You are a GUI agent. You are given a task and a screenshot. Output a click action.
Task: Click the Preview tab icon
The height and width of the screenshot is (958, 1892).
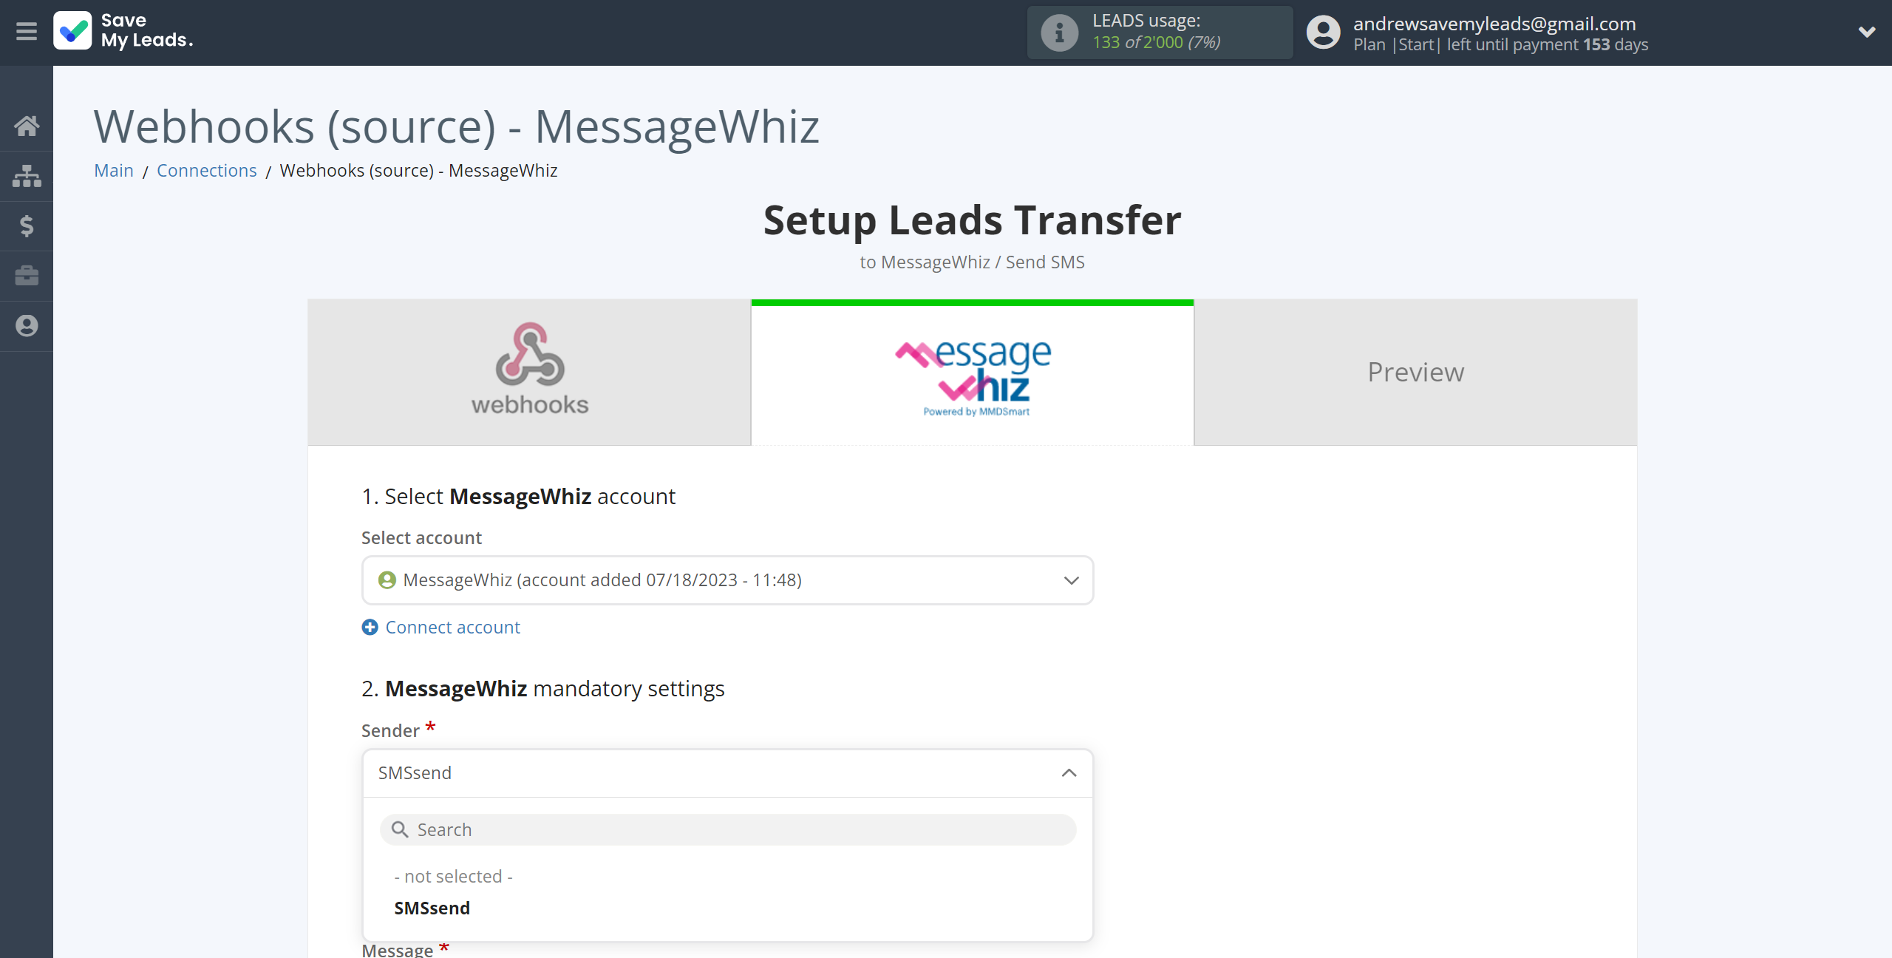point(1415,372)
